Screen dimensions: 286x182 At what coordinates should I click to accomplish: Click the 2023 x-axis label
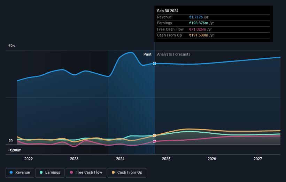(74, 159)
